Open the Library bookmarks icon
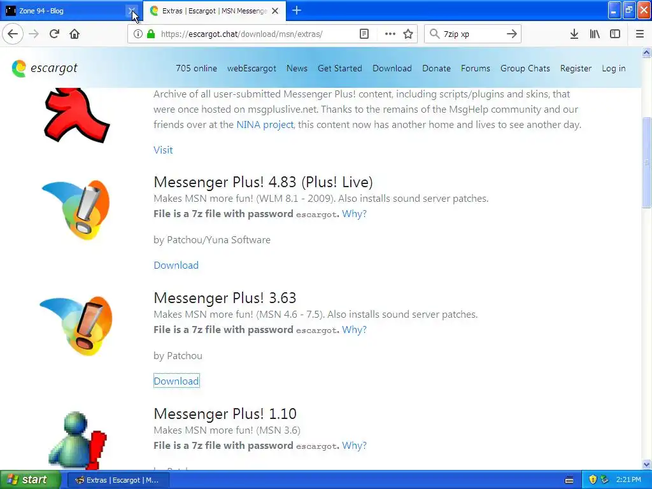 coord(595,34)
